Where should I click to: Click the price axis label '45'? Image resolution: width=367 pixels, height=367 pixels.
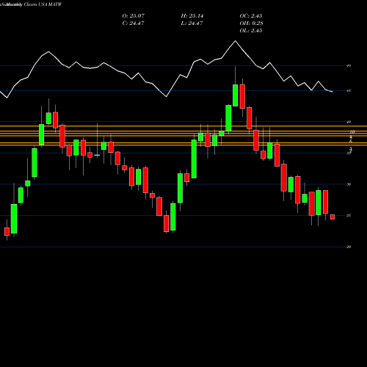349,91
